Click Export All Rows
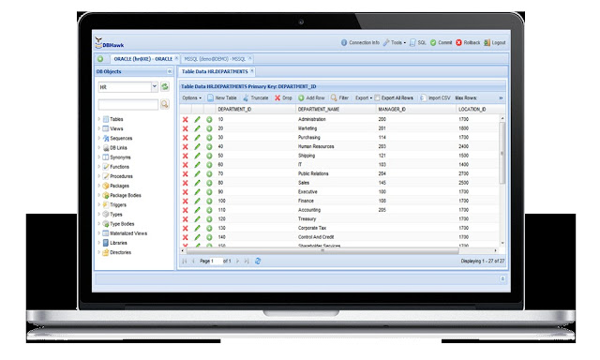Image resolution: width=600 pixels, height=360 pixels. [x=394, y=97]
